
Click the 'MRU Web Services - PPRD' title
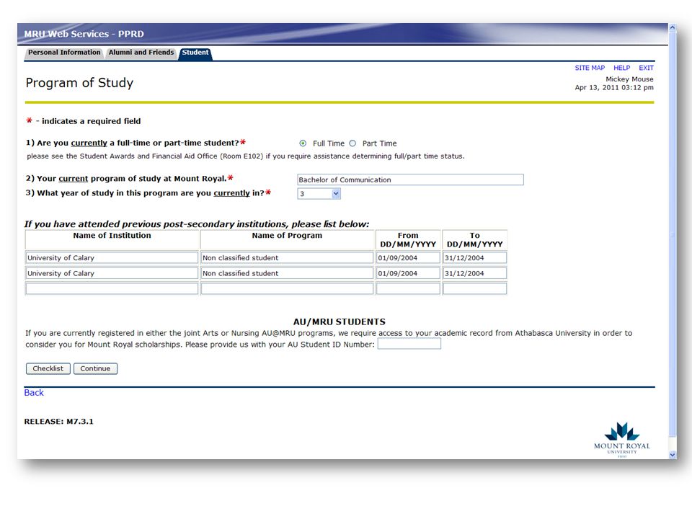pos(84,34)
